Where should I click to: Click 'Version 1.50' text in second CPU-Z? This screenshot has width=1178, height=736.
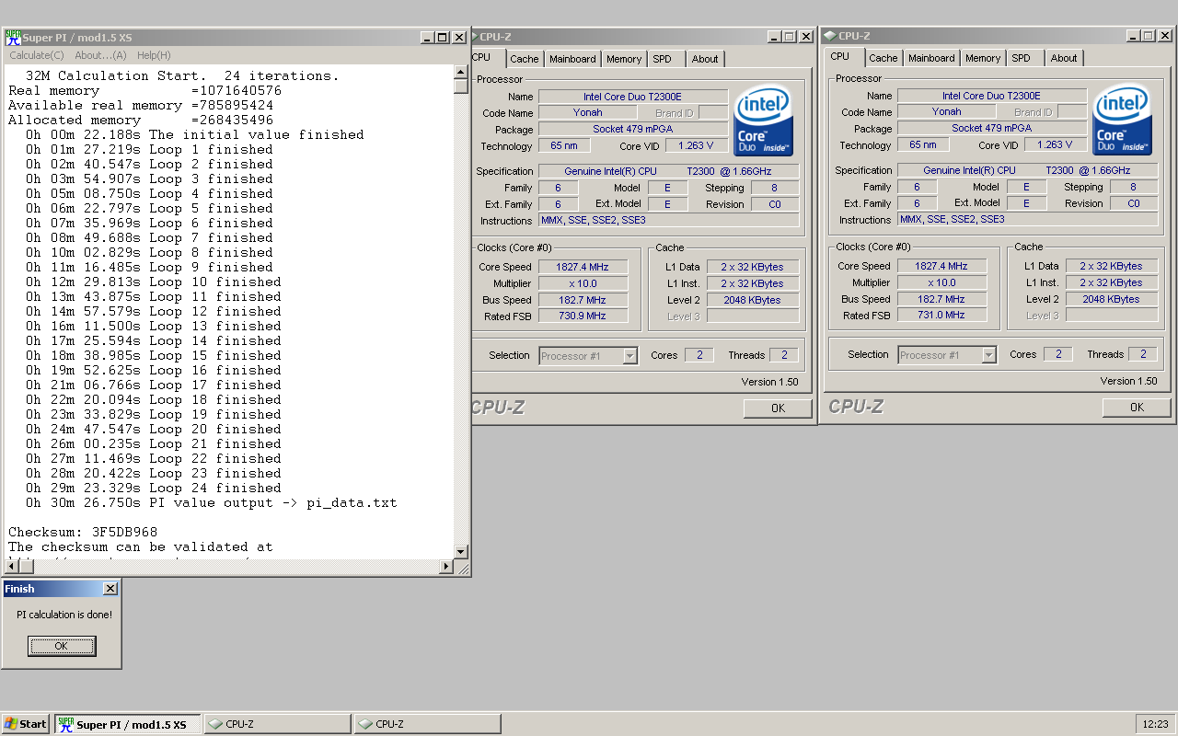(1129, 381)
